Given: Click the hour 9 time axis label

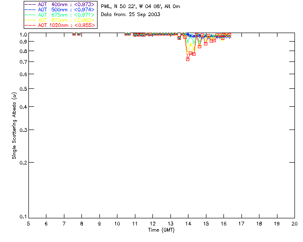Looking at the screenshot, I should (x=99, y=224).
